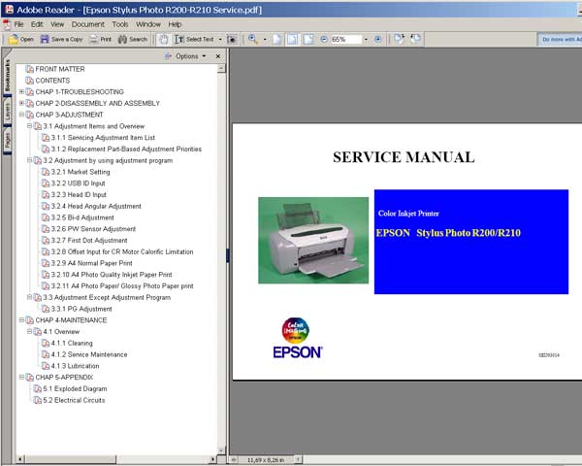Collapse the 3.1 Adjustment Items and Overview node
Viewport: 582px width, 466px height.
click(30, 126)
